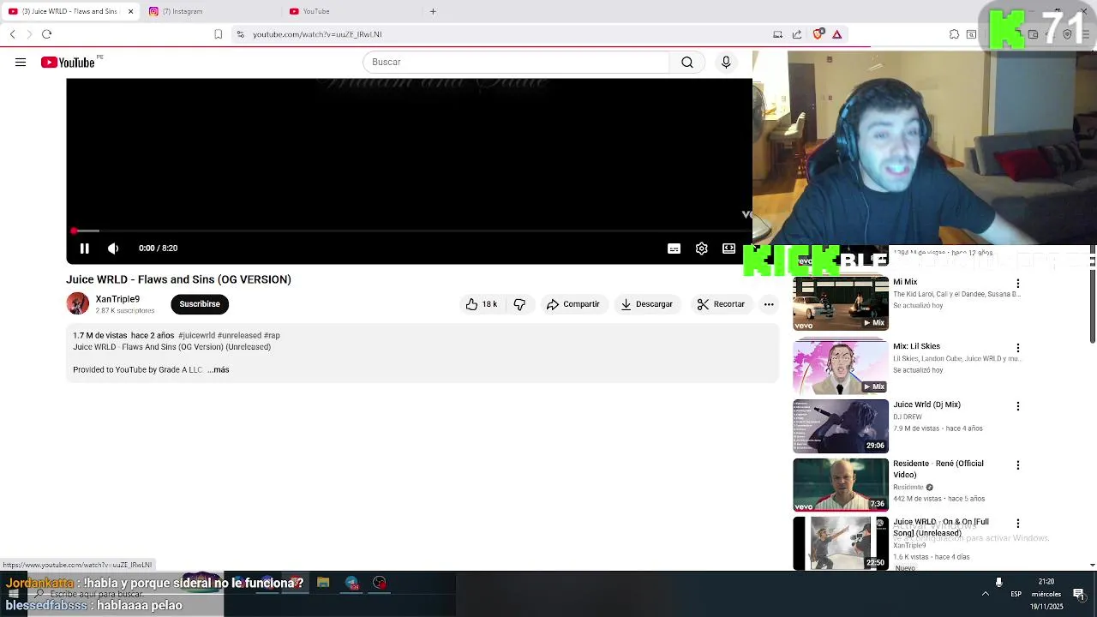Play the Residente - René thumbnail

(841, 485)
